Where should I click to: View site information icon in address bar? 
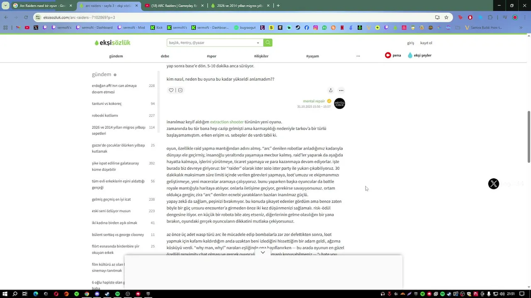[x=38, y=17]
